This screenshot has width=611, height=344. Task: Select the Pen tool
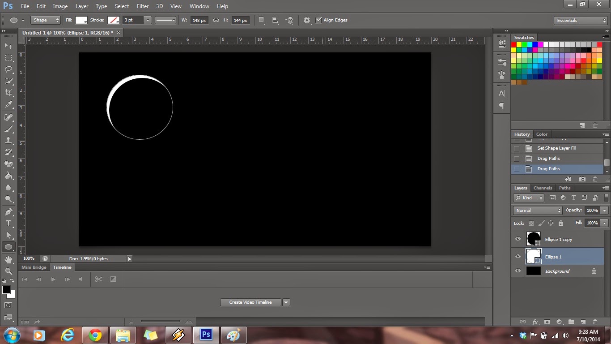(x=8, y=212)
